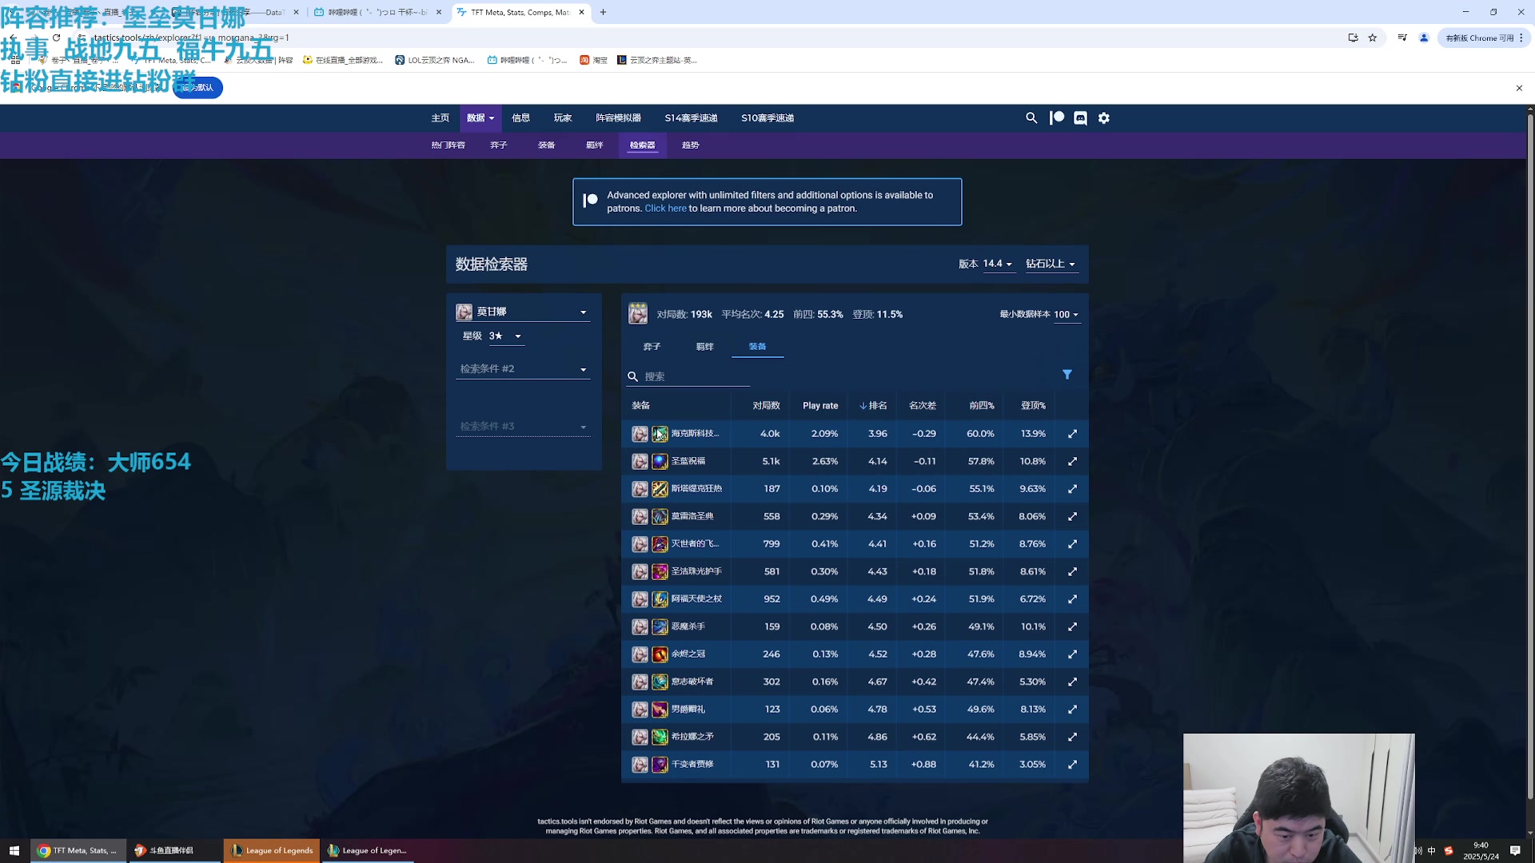The height and width of the screenshot is (863, 1535).
Task: Expand details for 斯塔缇克狂热 row
Action: coord(1073,489)
